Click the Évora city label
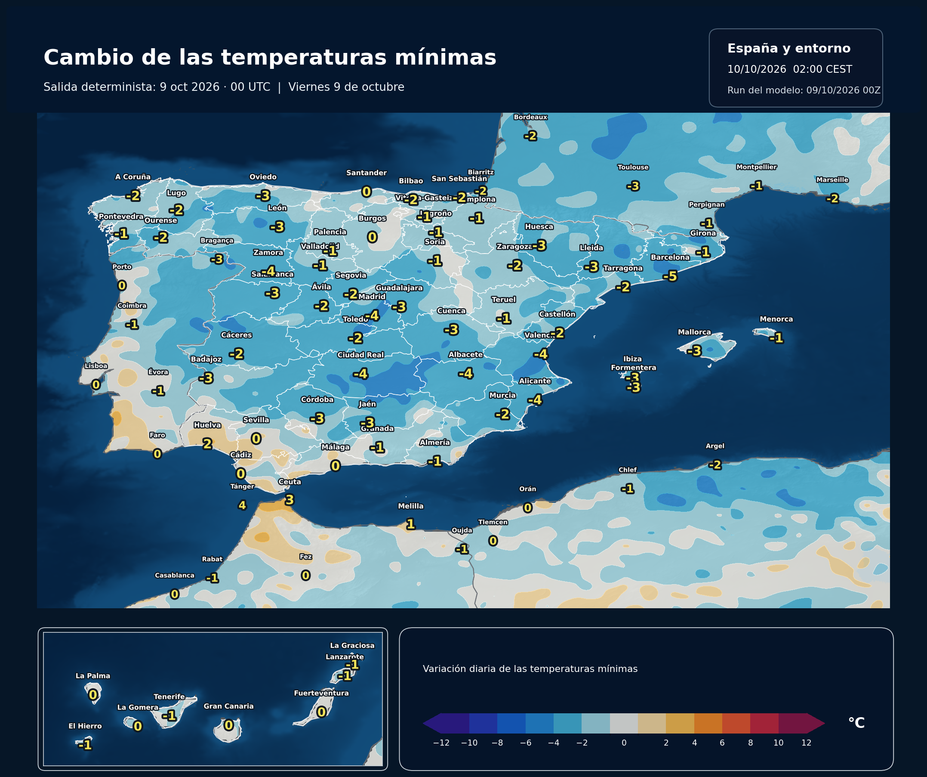Viewport: 927px width, 777px height. pos(158,372)
